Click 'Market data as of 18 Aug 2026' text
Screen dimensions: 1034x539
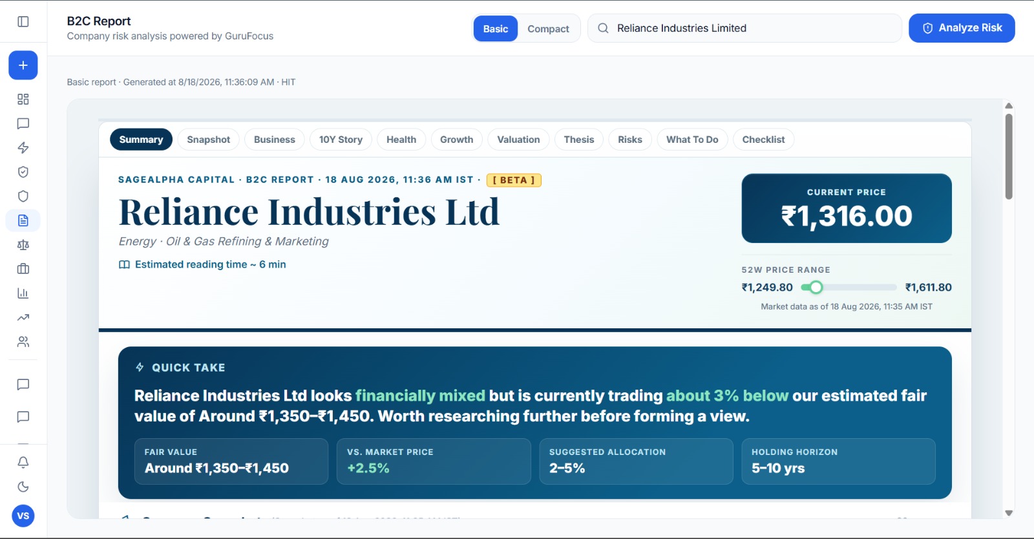847,306
